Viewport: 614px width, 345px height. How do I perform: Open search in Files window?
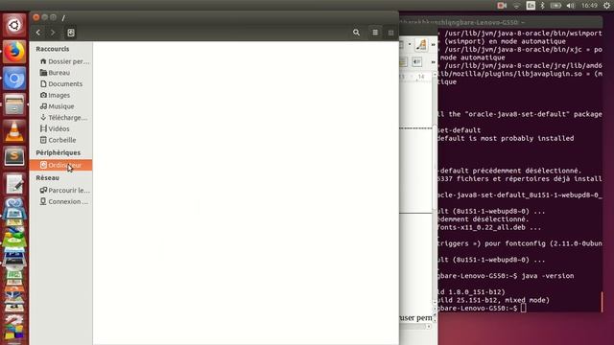(356, 33)
